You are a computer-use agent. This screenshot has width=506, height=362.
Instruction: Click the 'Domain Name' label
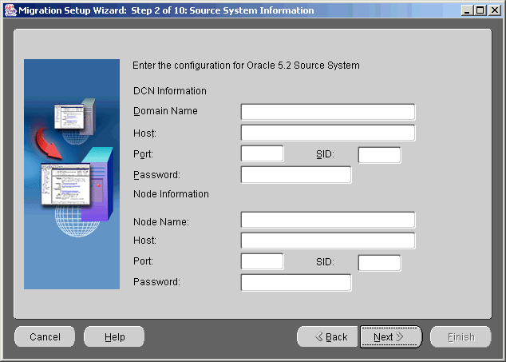165,111
